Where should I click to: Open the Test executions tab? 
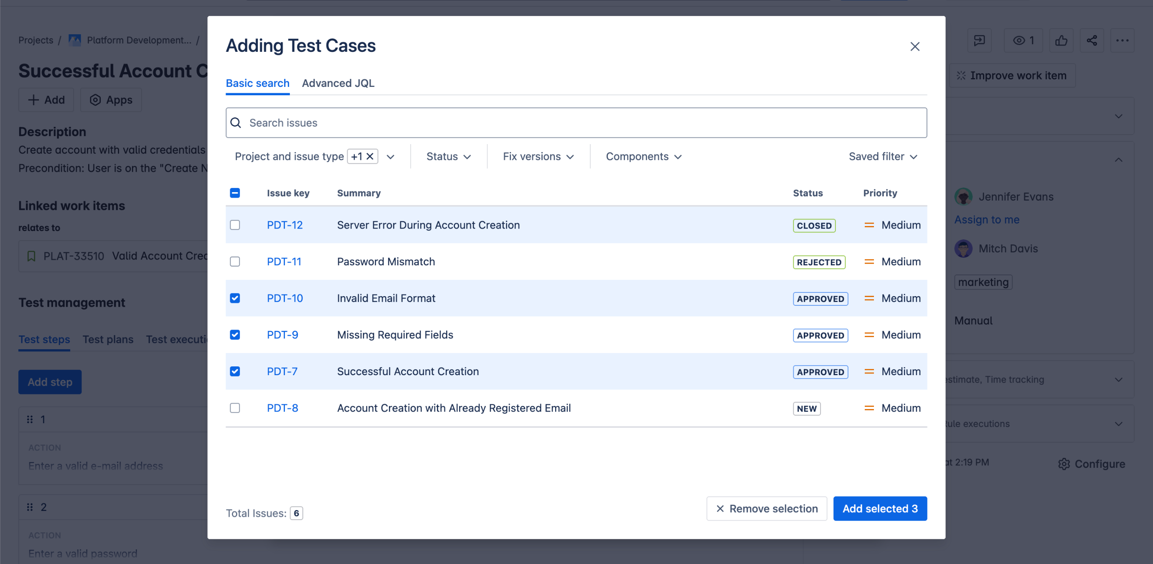(x=176, y=340)
